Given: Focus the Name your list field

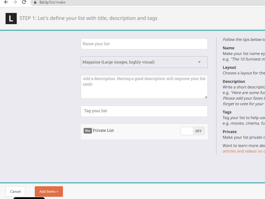Looking at the screenshot, I should [x=144, y=44].
